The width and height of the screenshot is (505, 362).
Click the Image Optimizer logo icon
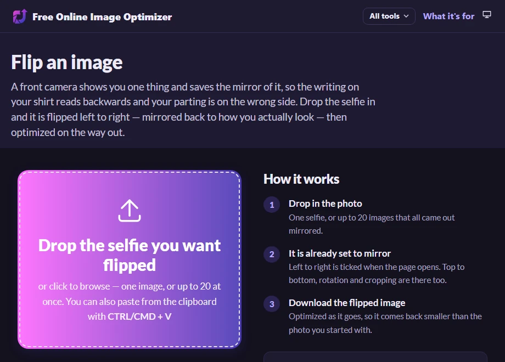(x=20, y=16)
